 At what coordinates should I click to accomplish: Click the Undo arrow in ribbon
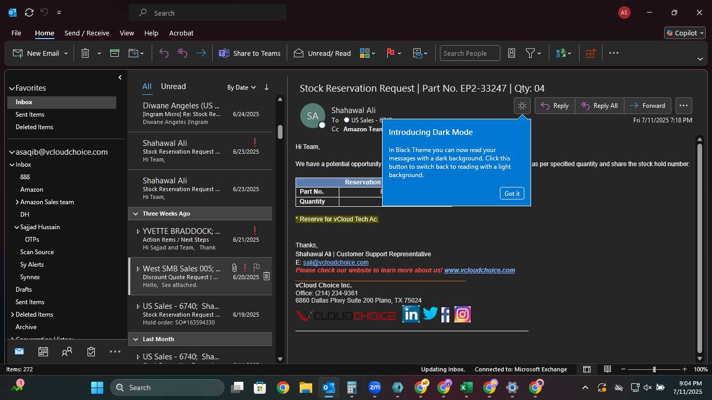(164, 53)
